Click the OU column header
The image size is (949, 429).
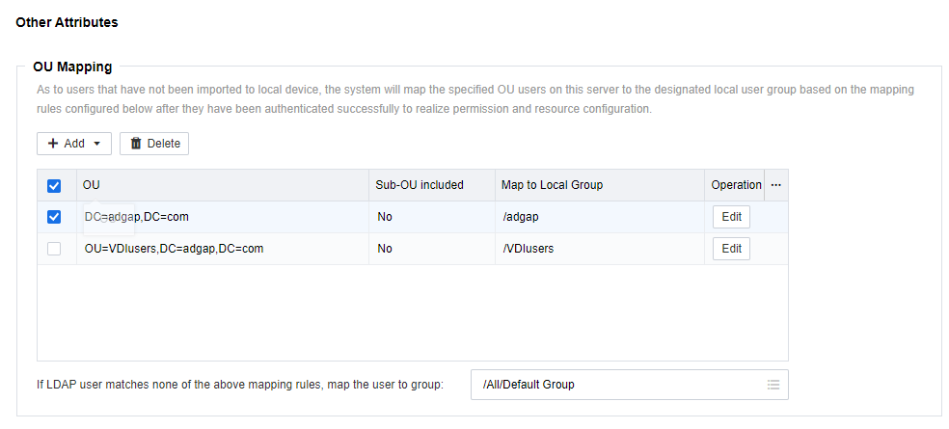(x=92, y=185)
